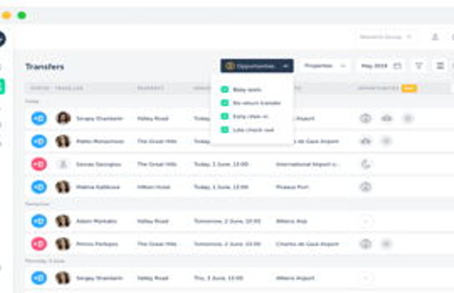Click blue status icon in Tomorrow Valley Road row
The height and width of the screenshot is (293, 454).
coord(39,221)
